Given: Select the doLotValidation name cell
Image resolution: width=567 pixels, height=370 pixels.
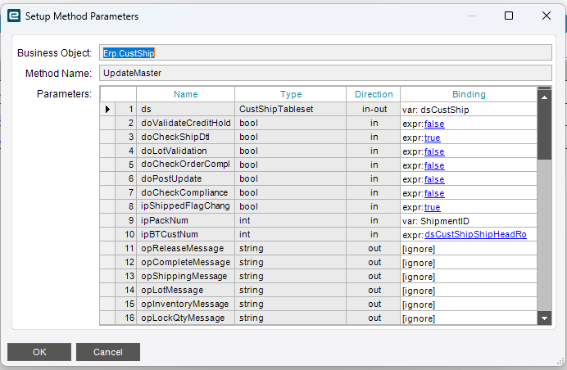Looking at the screenshot, I should (x=185, y=151).
